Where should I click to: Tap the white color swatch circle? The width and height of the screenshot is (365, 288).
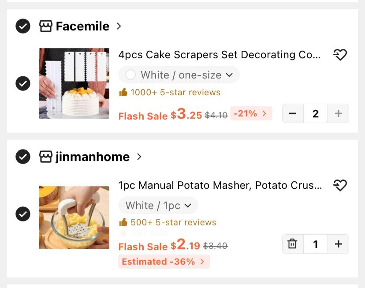(x=130, y=75)
